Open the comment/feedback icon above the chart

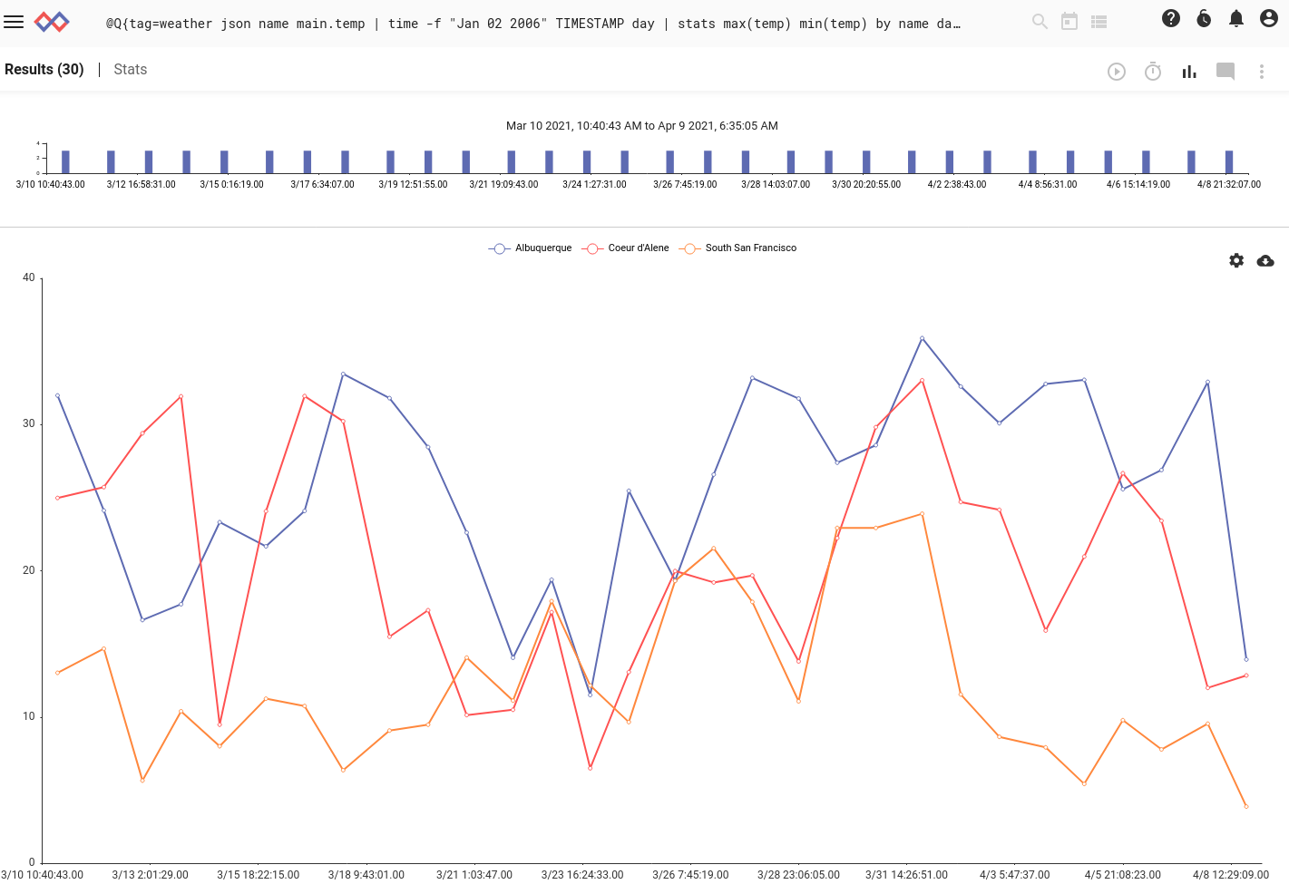[x=1225, y=71]
